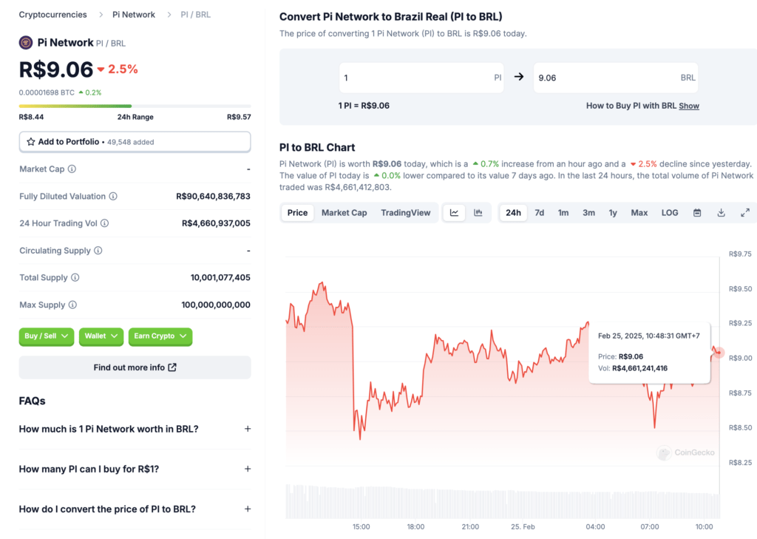The height and width of the screenshot is (539, 757).
Task: Go to Cryptocurrencies breadcrumb link
Action: pos(52,15)
